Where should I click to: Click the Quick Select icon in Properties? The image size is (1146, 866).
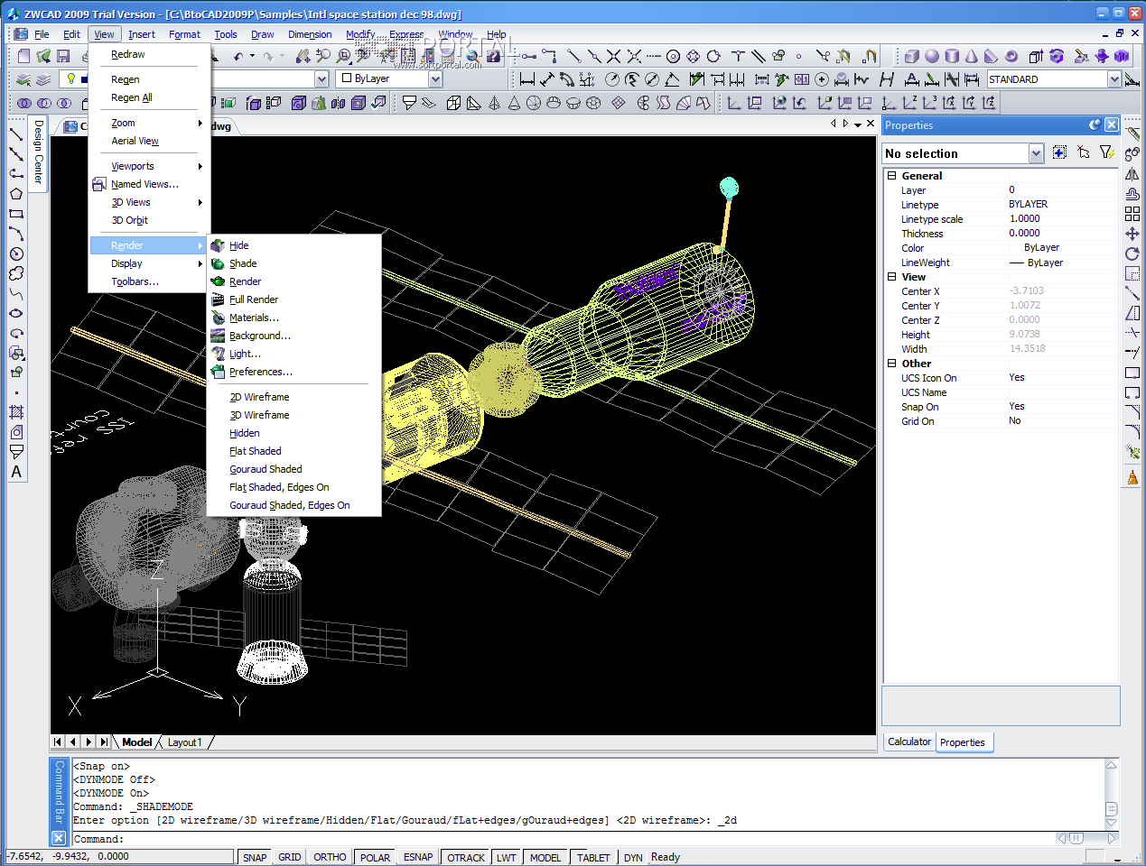click(x=1106, y=152)
